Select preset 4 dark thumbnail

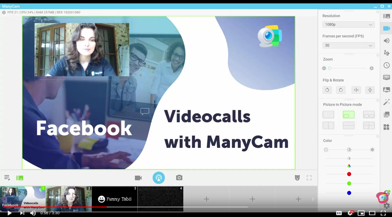click(x=160, y=199)
